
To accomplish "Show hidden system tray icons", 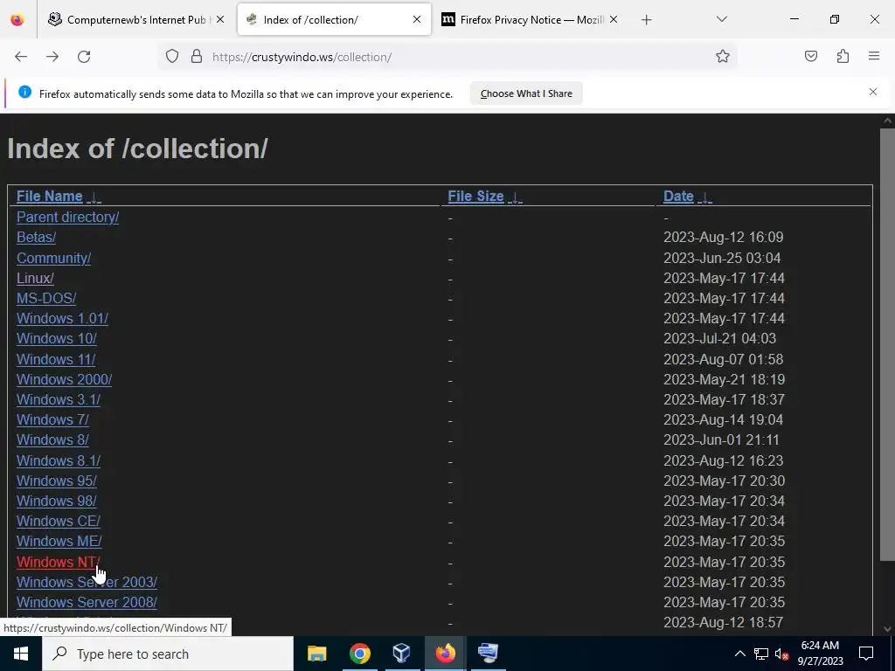I will 739,654.
